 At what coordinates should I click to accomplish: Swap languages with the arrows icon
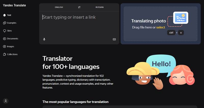pos(79,7)
